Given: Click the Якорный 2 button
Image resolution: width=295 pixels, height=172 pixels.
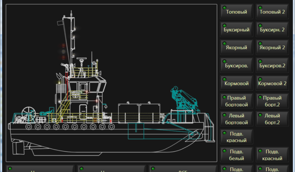Looking at the screenshot, I should (272, 47).
